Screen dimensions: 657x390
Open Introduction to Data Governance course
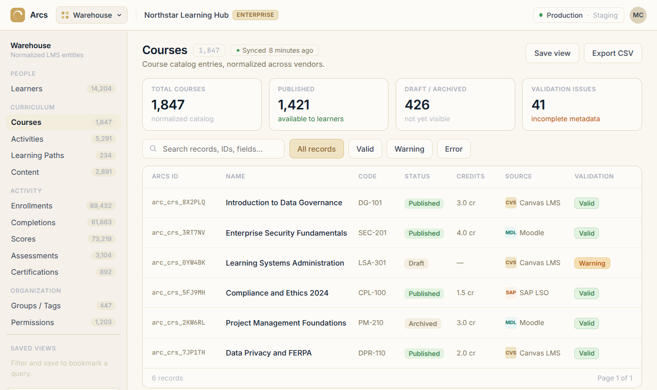click(284, 202)
